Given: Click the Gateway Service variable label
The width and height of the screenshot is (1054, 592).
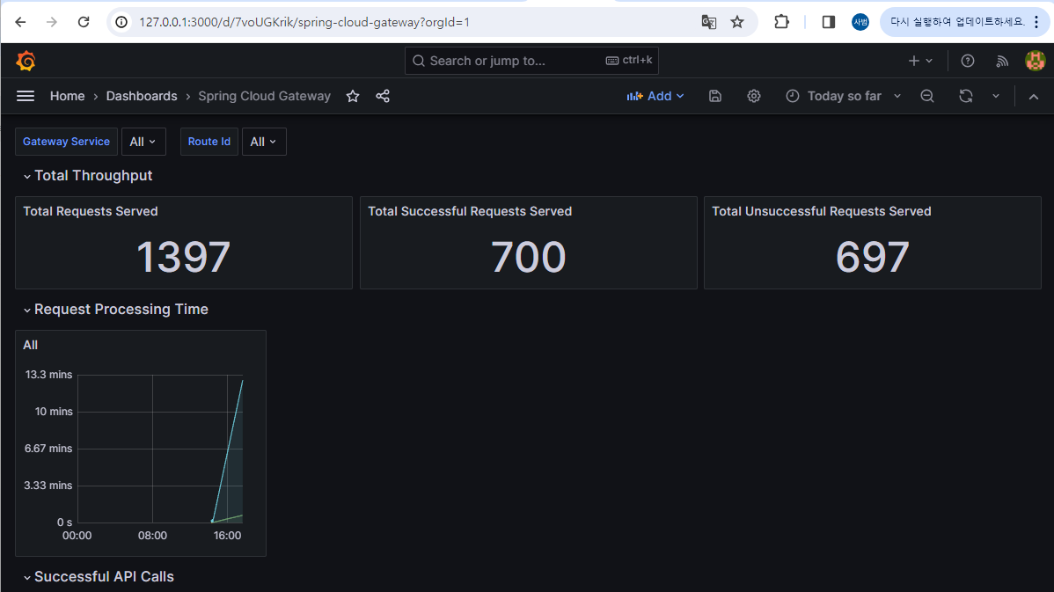Looking at the screenshot, I should 66,142.
